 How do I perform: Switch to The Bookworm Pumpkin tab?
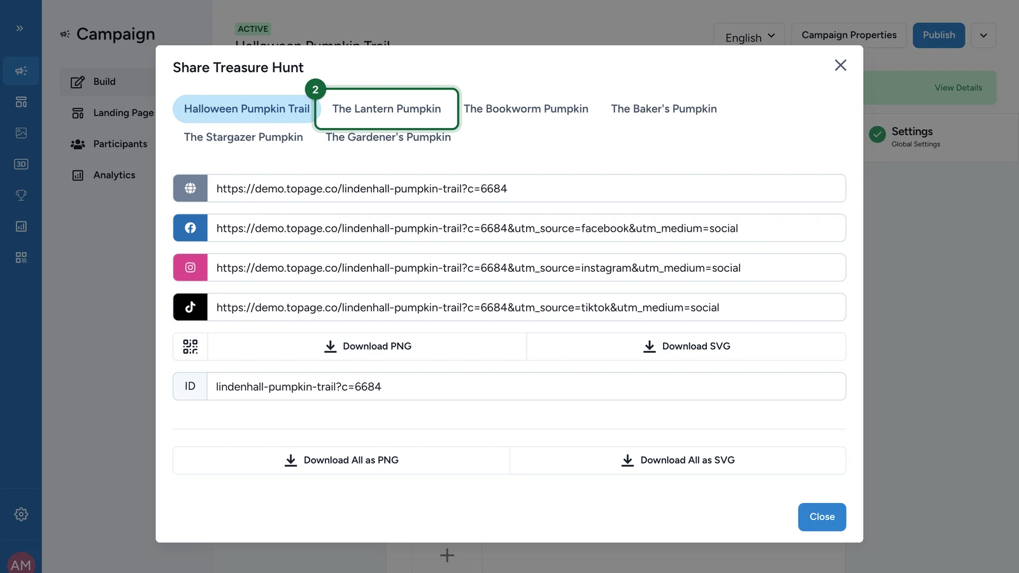(x=526, y=109)
